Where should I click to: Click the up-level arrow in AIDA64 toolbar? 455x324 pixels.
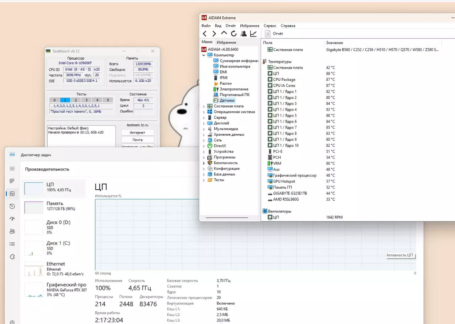(x=224, y=33)
